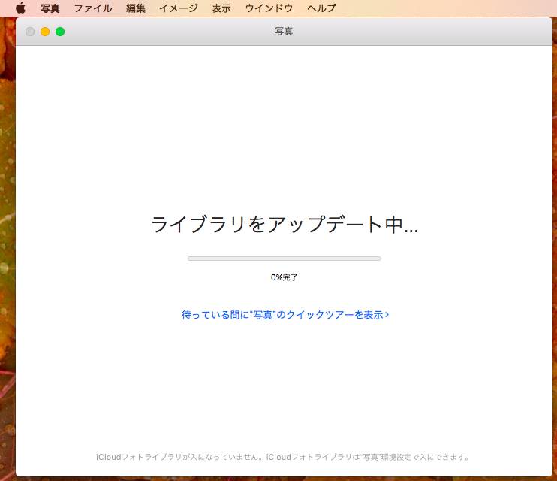Screen dimensions: 557x481
Task: Open the イメージ menu
Action: pyautogui.click(x=179, y=8)
